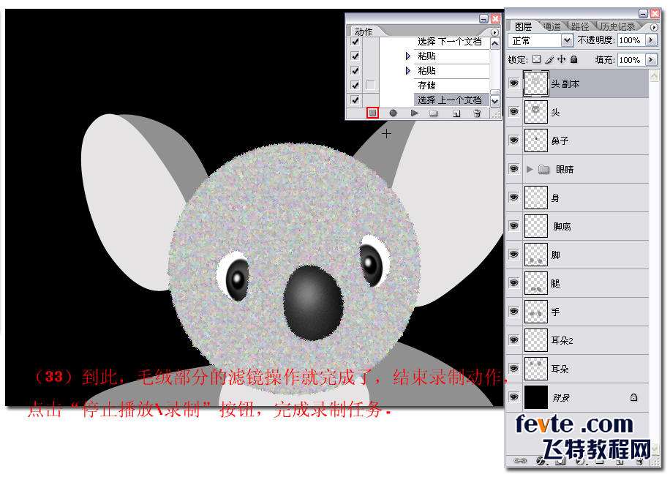Switch to the 图层 tab

click(523, 26)
